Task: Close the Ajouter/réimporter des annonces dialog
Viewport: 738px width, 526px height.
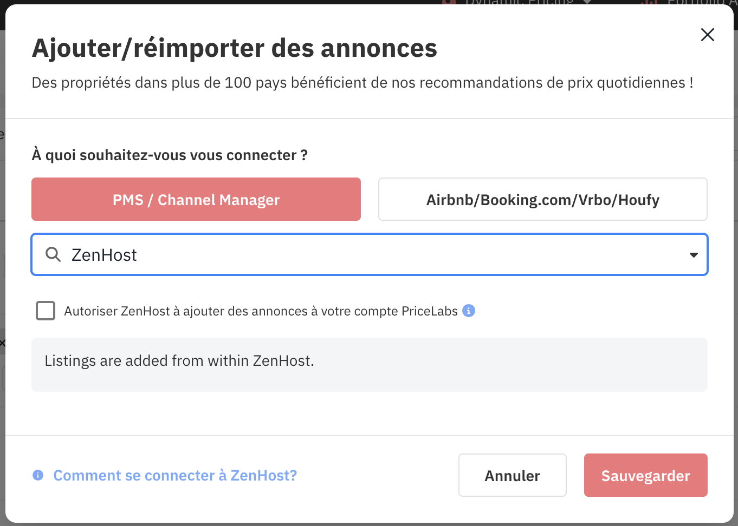Action: tap(707, 35)
